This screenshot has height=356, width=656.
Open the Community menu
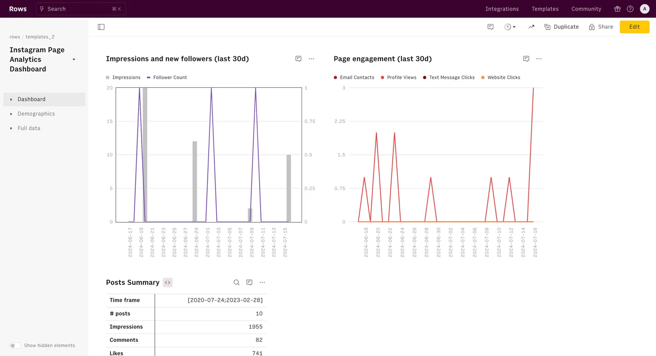(x=586, y=9)
